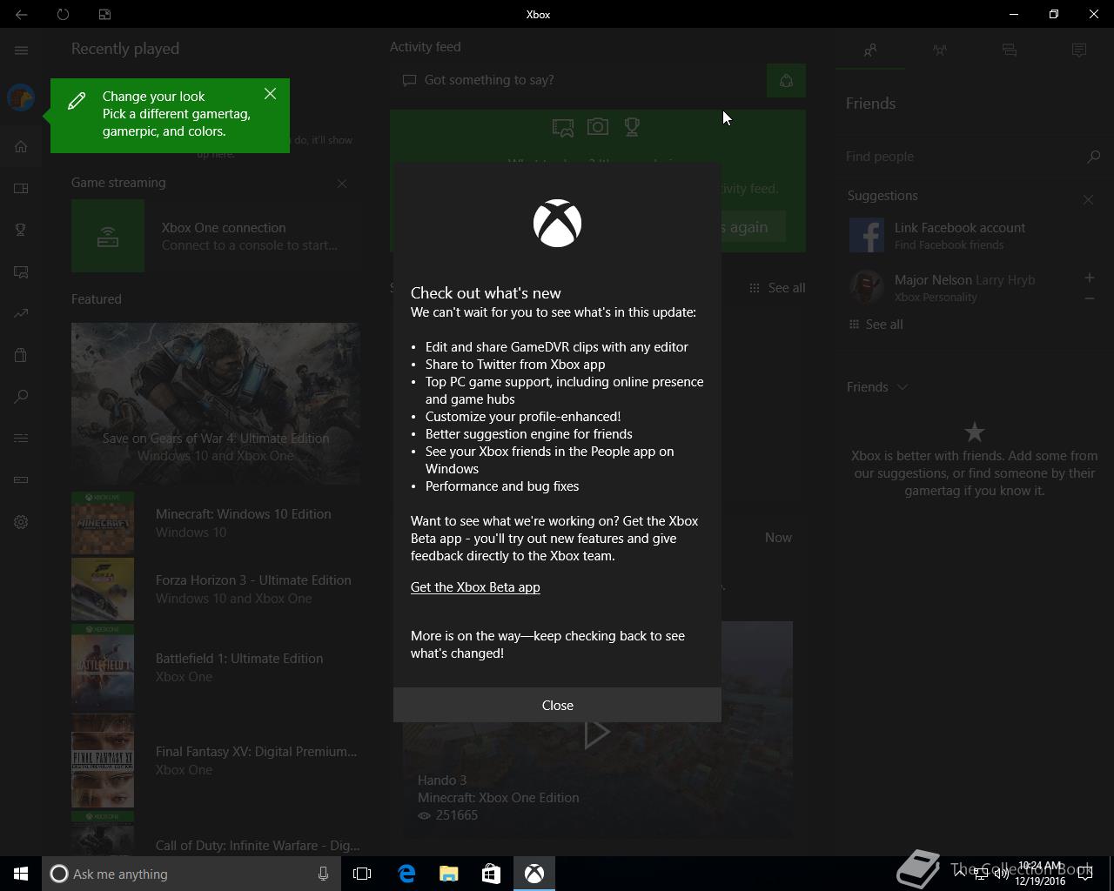The width and height of the screenshot is (1114, 891).
Task: Go back with the title bar arrow
Action: click(x=21, y=14)
